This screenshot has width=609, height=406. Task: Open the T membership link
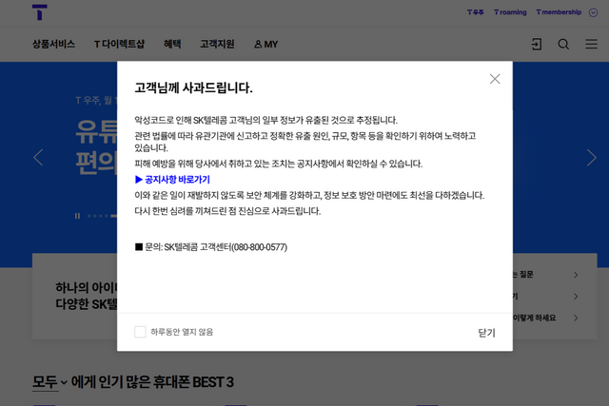[x=559, y=12]
